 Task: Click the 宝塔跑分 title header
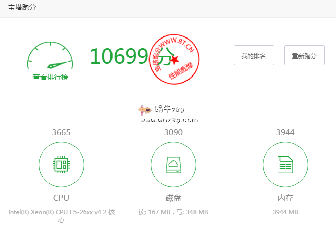[22, 8]
